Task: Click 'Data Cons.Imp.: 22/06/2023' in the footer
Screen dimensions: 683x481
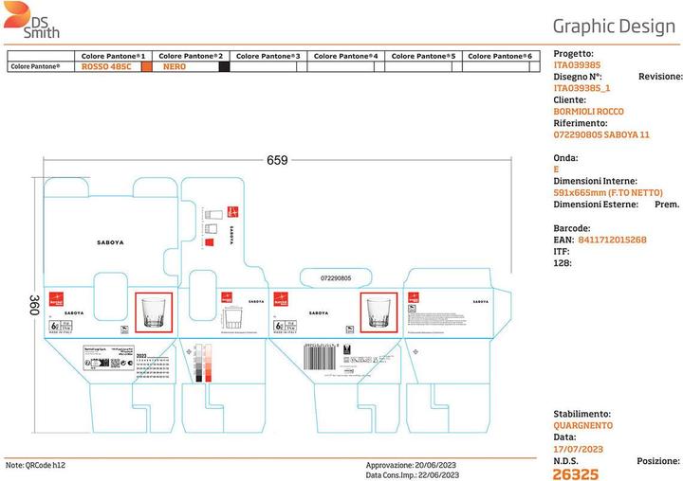Action: pyautogui.click(x=412, y=475)
